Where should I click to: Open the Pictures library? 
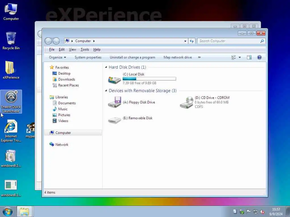tap(61, 115)
